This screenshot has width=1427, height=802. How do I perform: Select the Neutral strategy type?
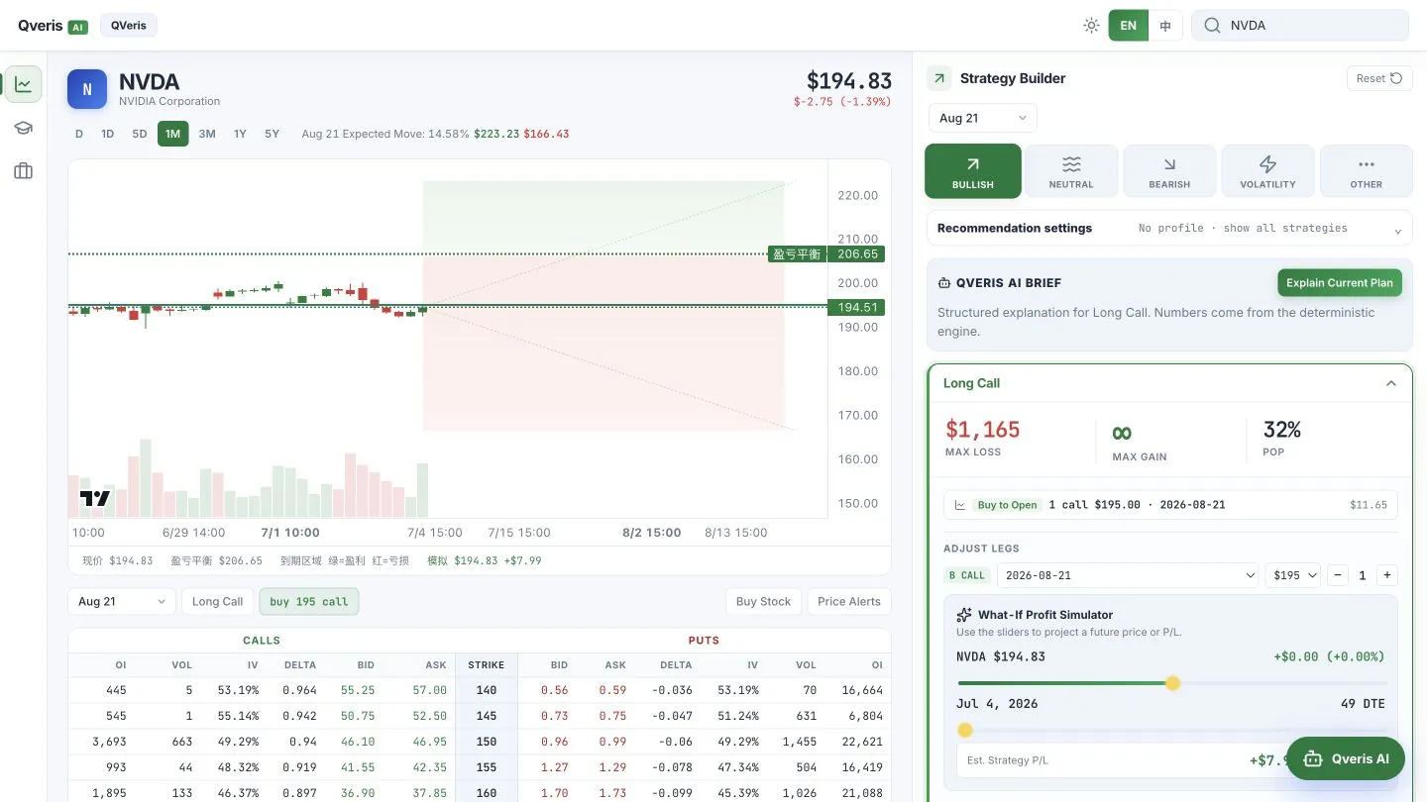pos(1071,171)
